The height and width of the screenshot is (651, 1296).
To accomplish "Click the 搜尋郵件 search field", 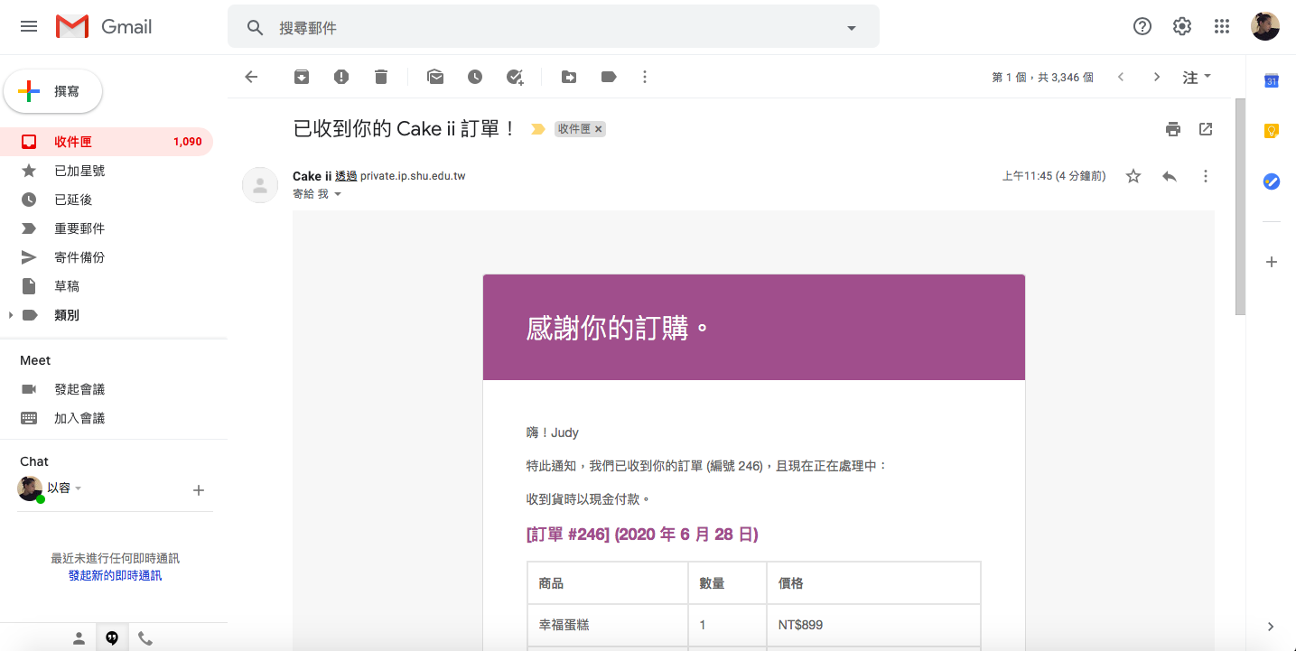I will (551, 28).
